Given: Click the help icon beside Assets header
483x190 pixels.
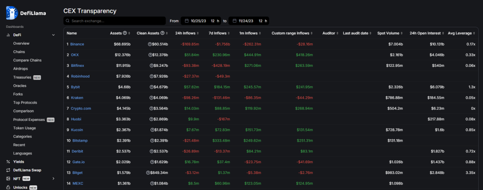Looking at the screenshot, I should [x=125, y=33].
